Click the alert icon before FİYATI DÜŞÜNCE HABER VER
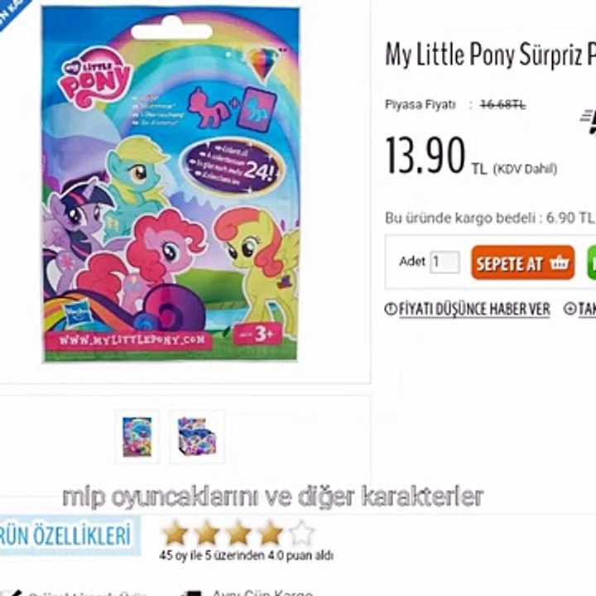The width and height of the screenshot is (596, 596). click(x=391, y=309)
